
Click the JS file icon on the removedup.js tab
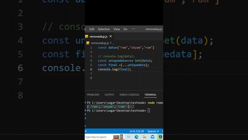(86, 37)
